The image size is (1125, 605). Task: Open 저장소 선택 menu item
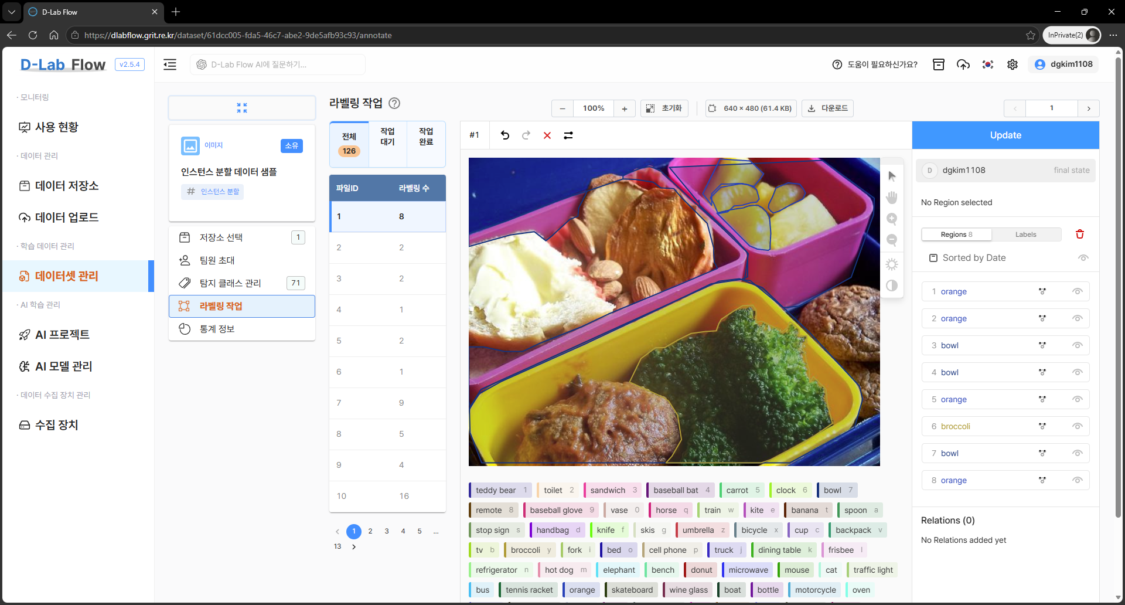(x=242, y=237)
